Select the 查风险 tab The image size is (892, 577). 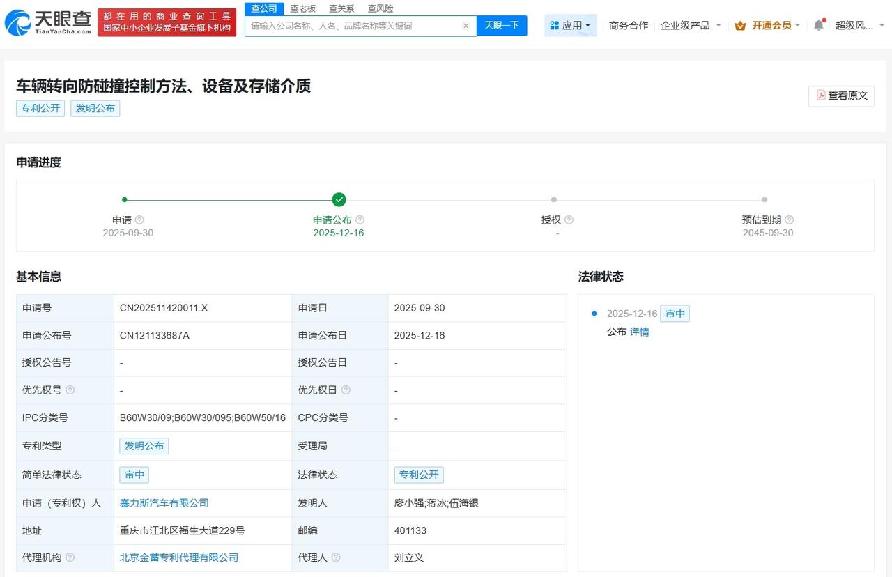(x=380, y=8)
